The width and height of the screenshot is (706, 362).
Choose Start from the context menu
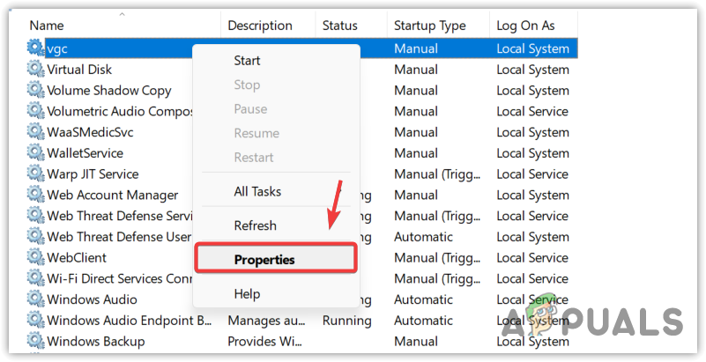pyautogui.click(x=247, y=61)
